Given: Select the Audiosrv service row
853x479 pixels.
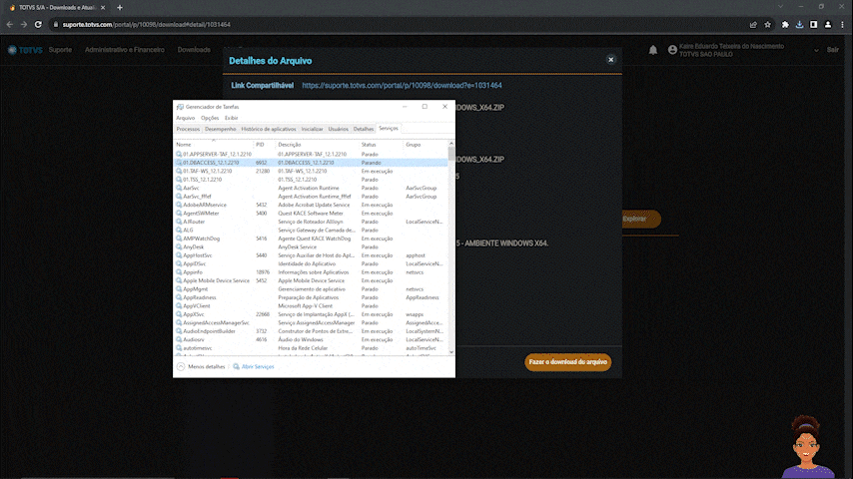Looking at the screenshot, I should tap(311, 340).
